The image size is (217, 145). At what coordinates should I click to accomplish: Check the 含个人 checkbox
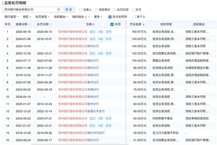click(x=134, y=17)
